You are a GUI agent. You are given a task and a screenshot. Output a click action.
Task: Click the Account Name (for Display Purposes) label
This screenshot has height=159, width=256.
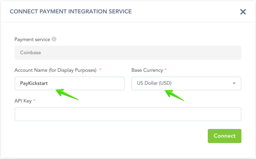(55, 70)
